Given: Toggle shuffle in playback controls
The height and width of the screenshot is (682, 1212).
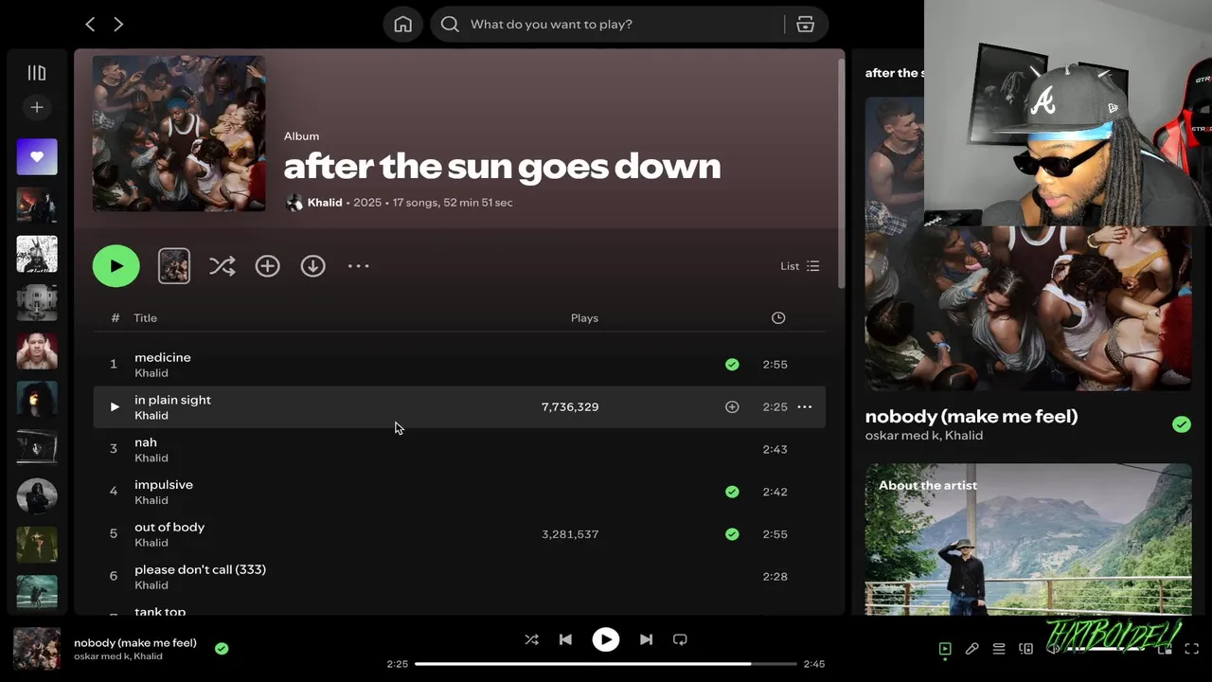Looking at the screenshot, I should (531, 639).
